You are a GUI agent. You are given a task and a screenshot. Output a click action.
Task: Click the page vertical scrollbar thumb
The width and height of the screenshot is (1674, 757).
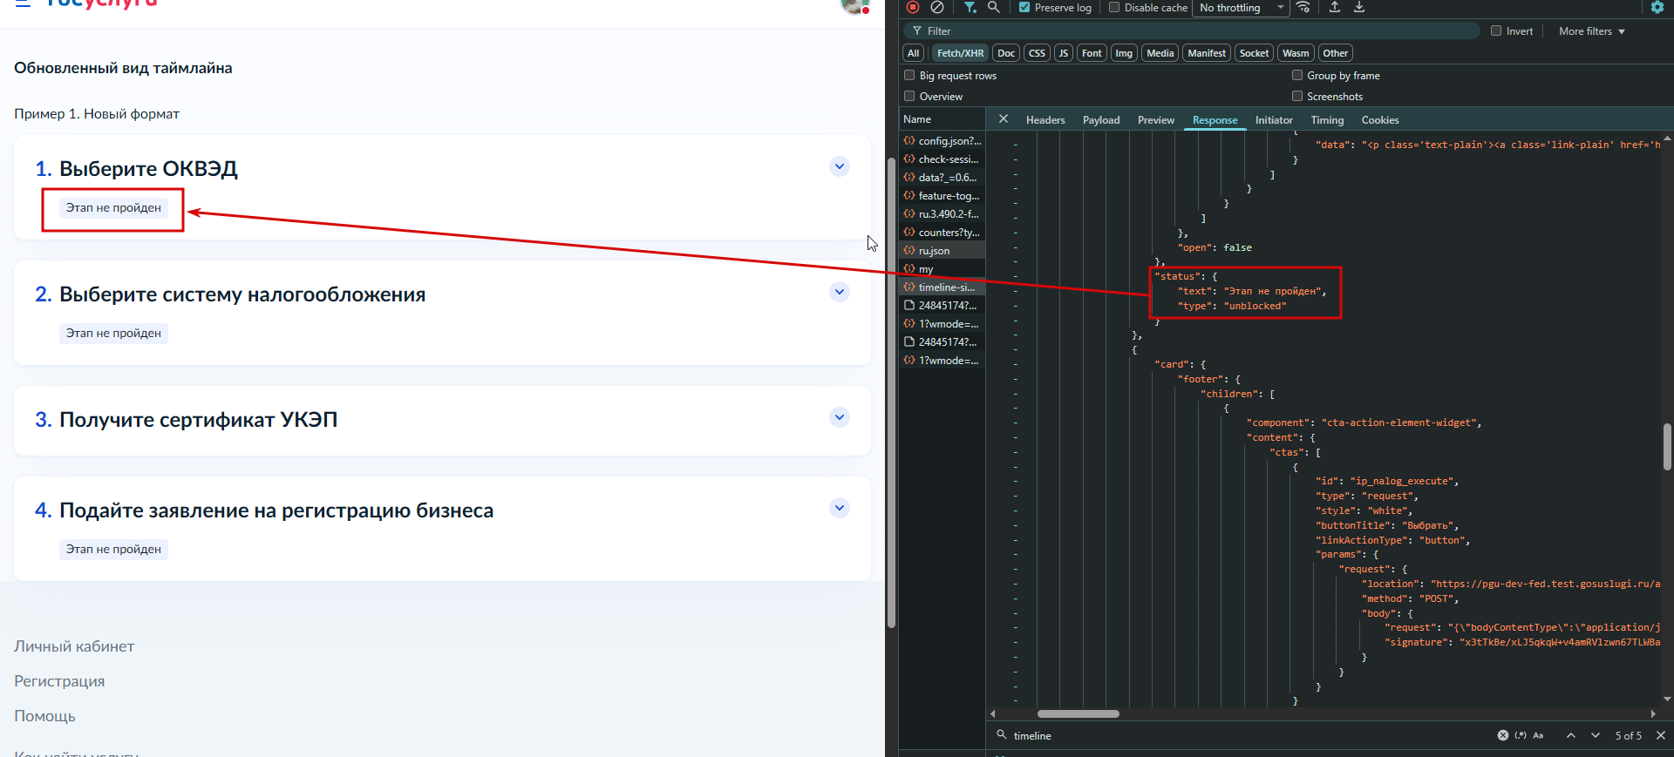tap(891, 392)
